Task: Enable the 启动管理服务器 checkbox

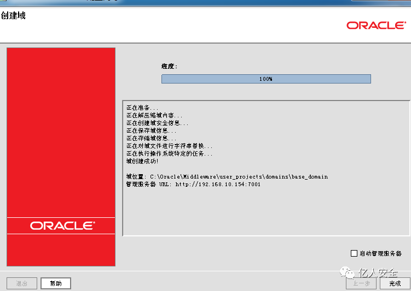Action: pos(354,253)
